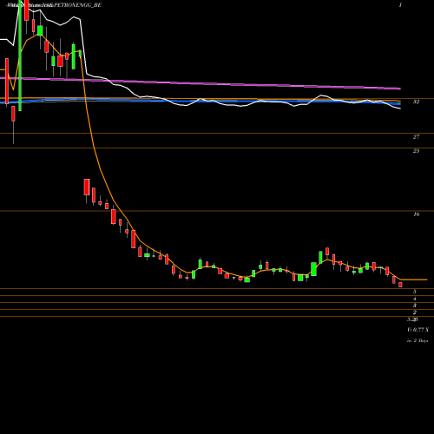434x434 pixels.
Task: Click the tall green candlestick near the chart start
Action: click(x=20, y=56)
